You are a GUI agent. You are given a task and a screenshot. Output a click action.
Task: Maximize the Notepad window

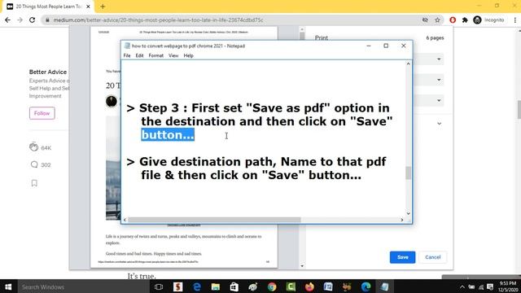386,46
